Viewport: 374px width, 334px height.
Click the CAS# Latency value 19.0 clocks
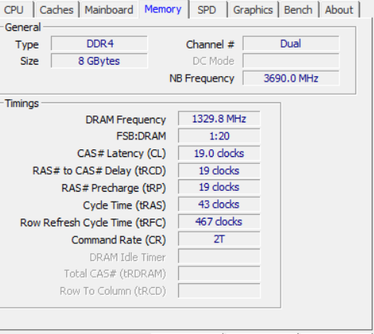pyautogui.click(x=219, y=153)
